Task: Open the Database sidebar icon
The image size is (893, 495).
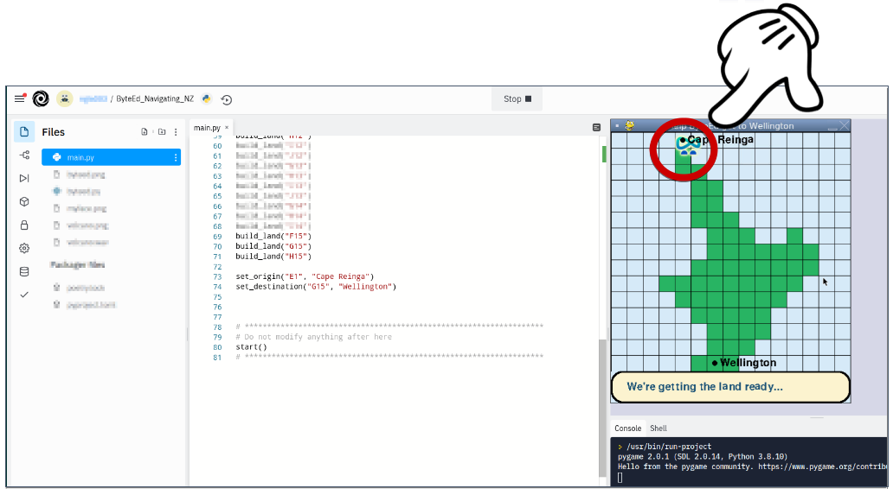Action: pos(24,271)
